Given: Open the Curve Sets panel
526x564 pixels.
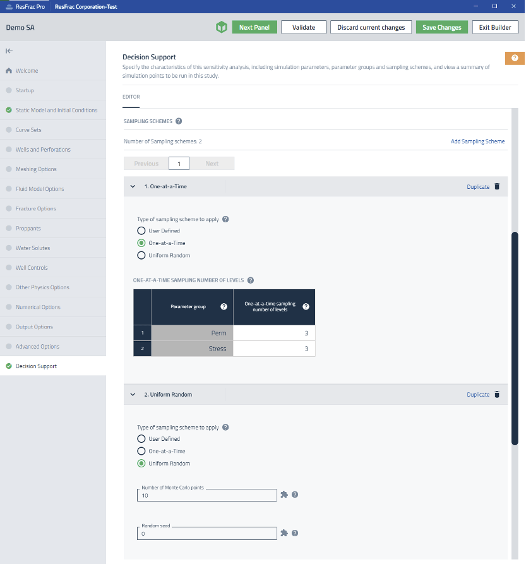Looking at the screenshot, I should pos(53,130).
